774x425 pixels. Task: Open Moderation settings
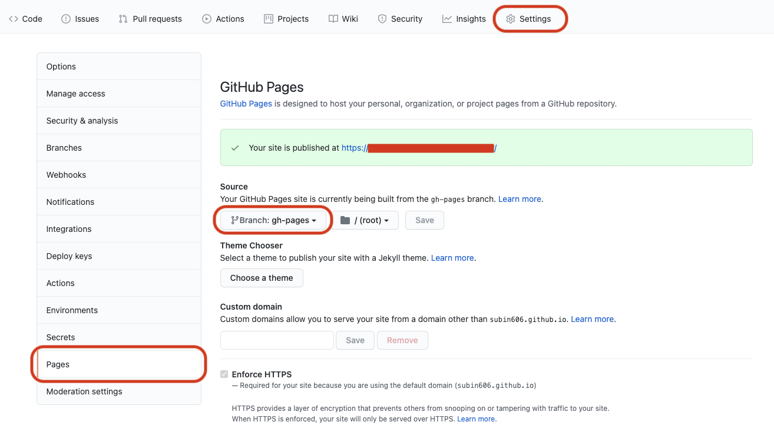(x=119, y=391)
